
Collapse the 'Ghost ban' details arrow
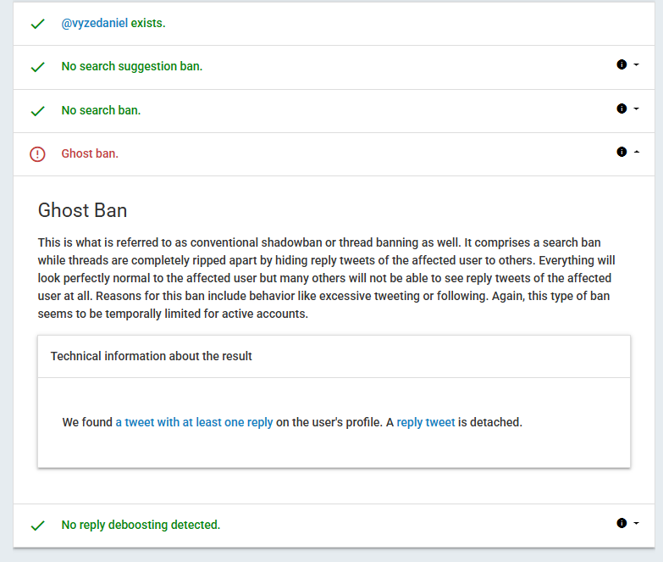coord(637,152)
